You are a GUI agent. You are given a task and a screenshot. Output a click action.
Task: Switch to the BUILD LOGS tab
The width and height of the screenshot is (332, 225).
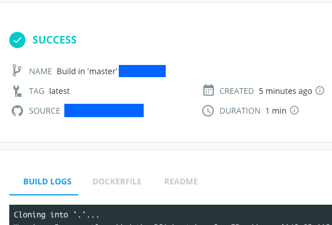tap(48, 182)
